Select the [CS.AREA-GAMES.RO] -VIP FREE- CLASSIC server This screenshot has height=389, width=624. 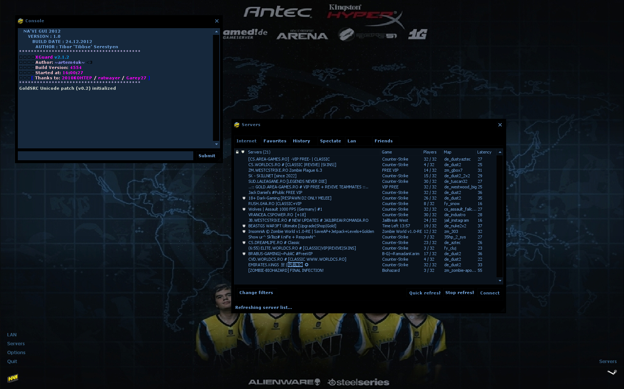(366, 159)
